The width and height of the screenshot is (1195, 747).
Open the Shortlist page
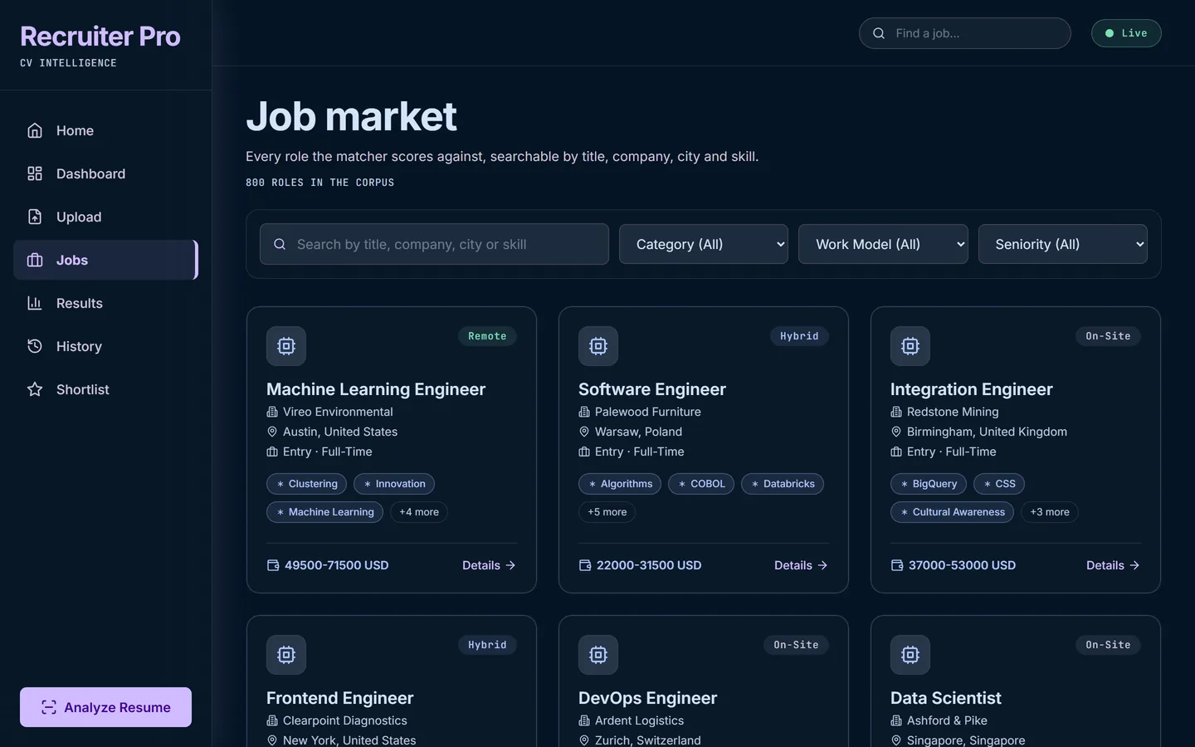click(x=105, y=389)
